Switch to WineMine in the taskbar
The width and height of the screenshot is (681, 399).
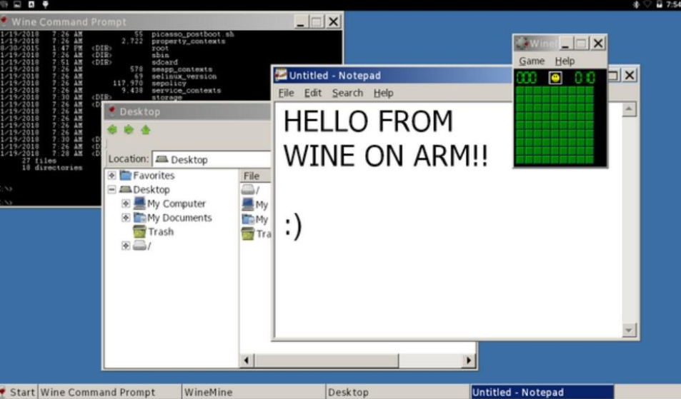pos(253,392)
